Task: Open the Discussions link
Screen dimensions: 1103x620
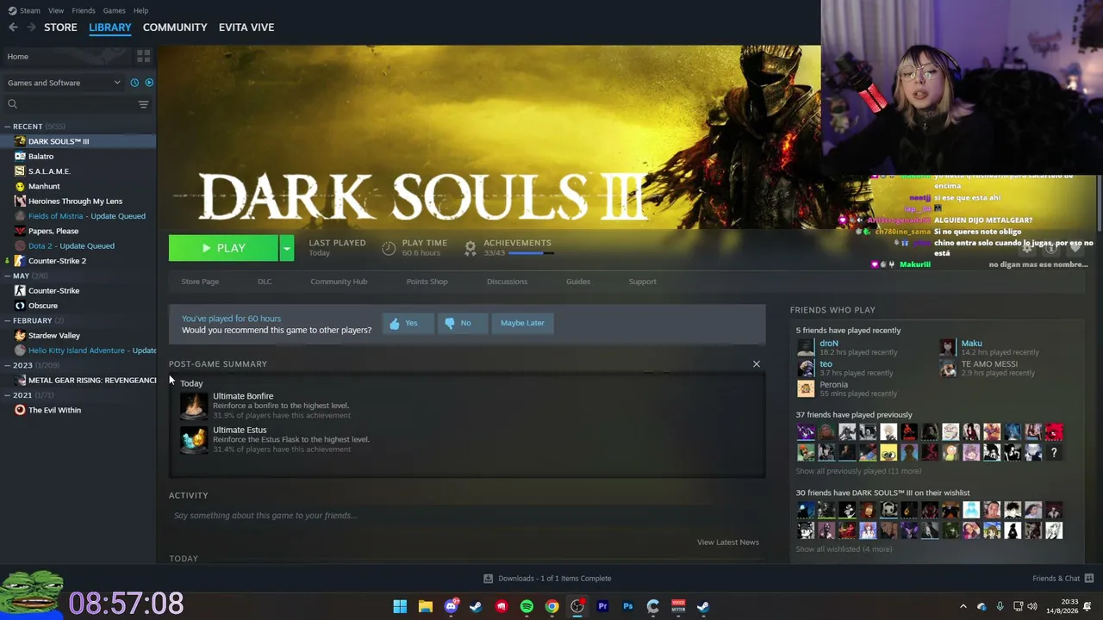Action: point(507,282)
